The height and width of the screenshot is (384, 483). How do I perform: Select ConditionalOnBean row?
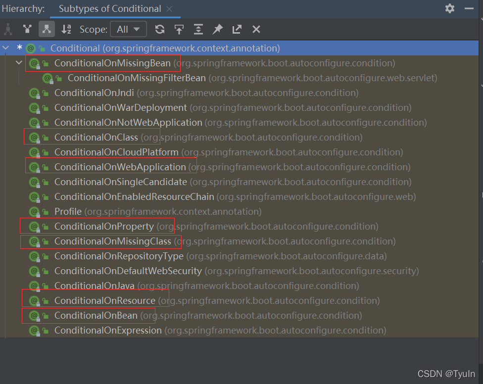click(x=239, y=315)
